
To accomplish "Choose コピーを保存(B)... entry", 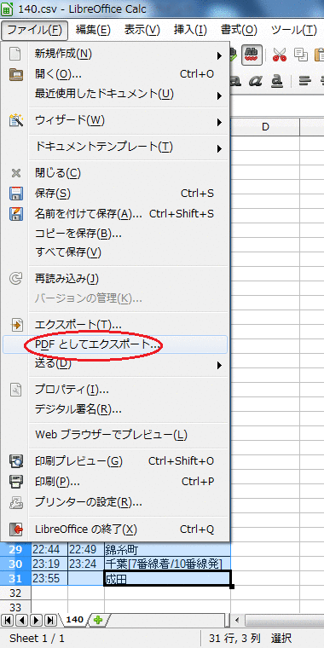I will click(x=115, y=234).
